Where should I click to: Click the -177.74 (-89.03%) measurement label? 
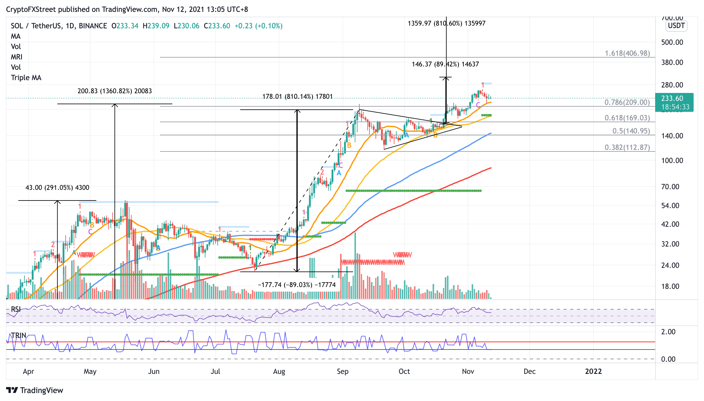coord(297,285)
